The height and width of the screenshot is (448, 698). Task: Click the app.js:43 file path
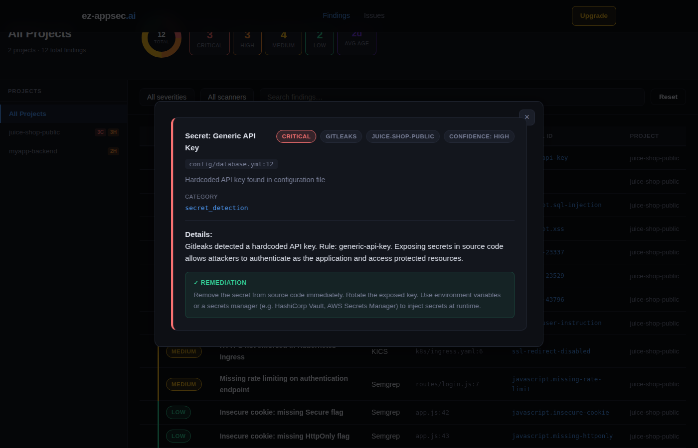432,436
